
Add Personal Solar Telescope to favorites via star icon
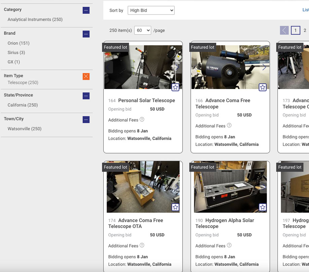pyautogui.click(x=175, y=87)
